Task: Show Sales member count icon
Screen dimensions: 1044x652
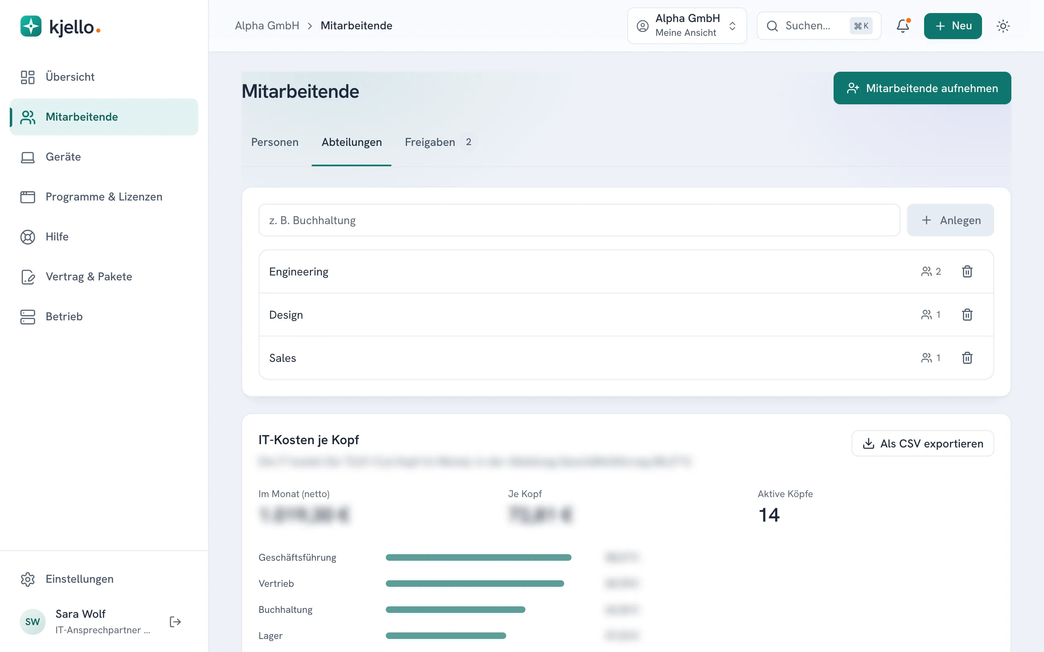Action: point(926,357)
